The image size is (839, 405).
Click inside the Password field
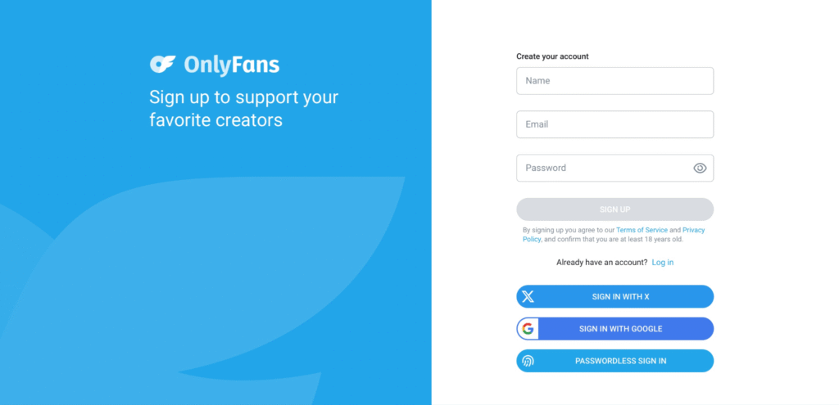pos(615,169)
